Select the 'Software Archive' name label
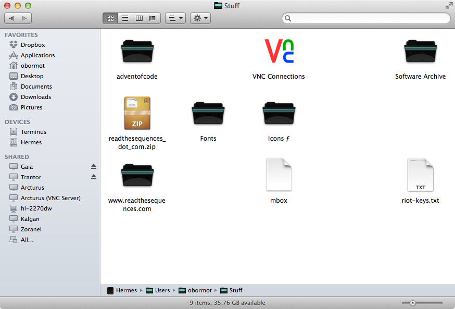The height and width of the screenshot is (309, 455). tap(420, 77)
